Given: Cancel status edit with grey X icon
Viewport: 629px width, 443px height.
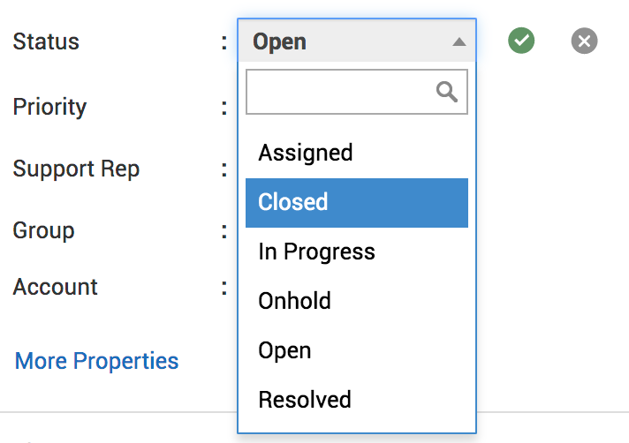Looking at the screenshot, I should pyautogui.click(x=584, y=41).
